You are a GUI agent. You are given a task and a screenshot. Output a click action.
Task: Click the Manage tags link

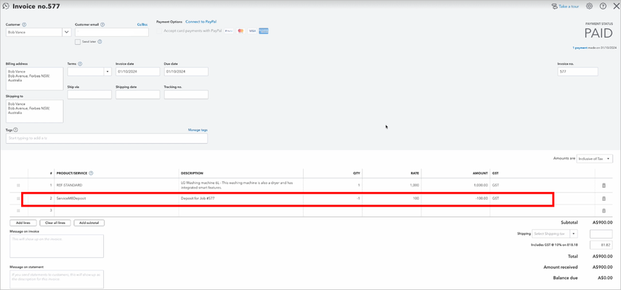198,130
